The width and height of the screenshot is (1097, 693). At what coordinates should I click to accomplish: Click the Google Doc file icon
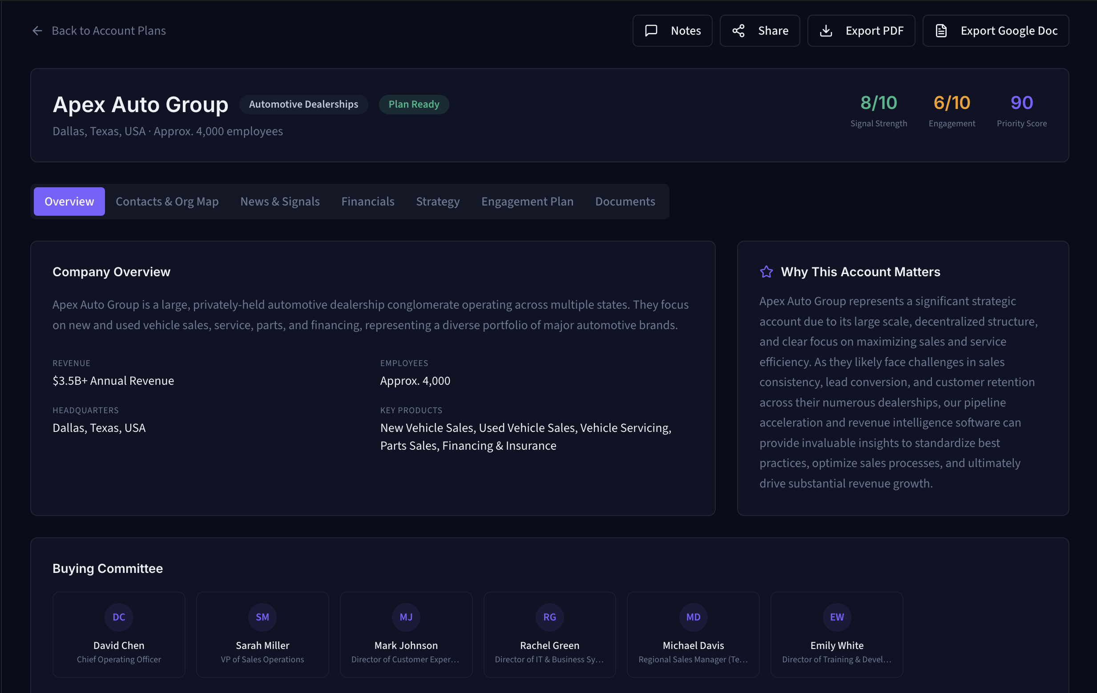point(941,31)
